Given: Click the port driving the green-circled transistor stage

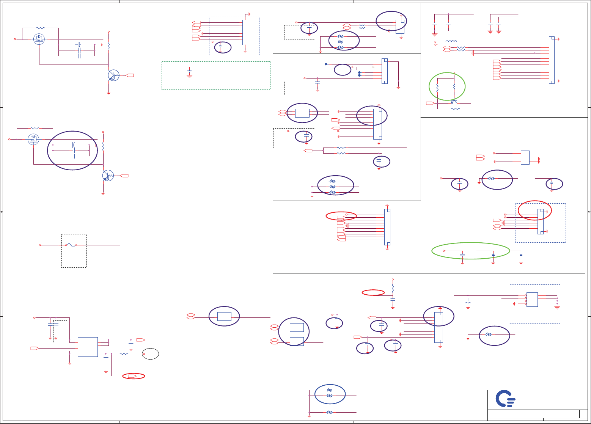Looking at the screenshot, I should [x=430, y=103].
